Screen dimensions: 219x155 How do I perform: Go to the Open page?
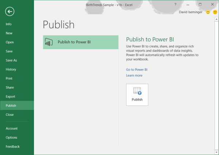tap(9, 42)
